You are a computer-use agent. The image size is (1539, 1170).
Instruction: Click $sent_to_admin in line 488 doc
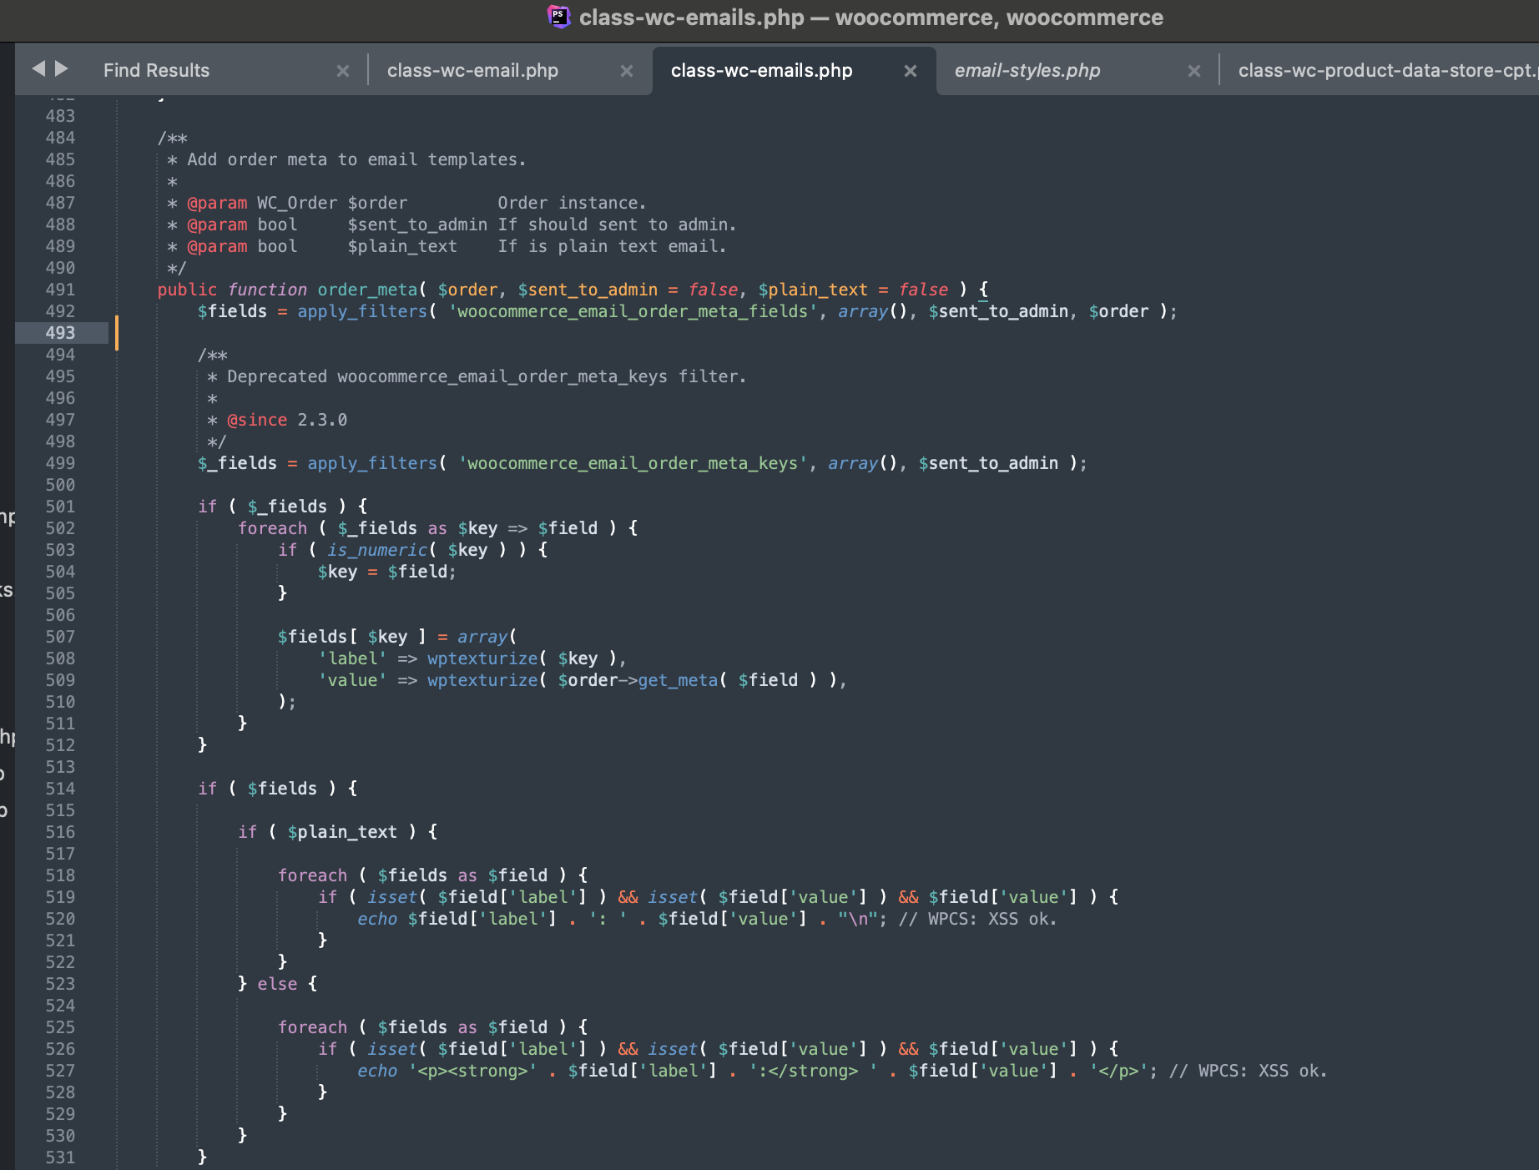pyautogui.click(x=417, y=224)
